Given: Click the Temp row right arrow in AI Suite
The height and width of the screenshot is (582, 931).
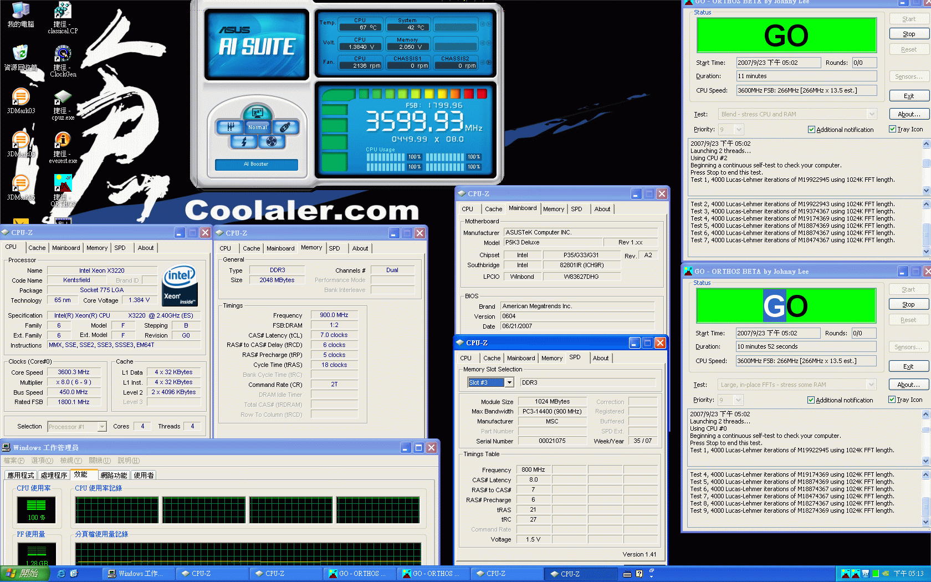Looking at the screenshot, I should (489, 24).
